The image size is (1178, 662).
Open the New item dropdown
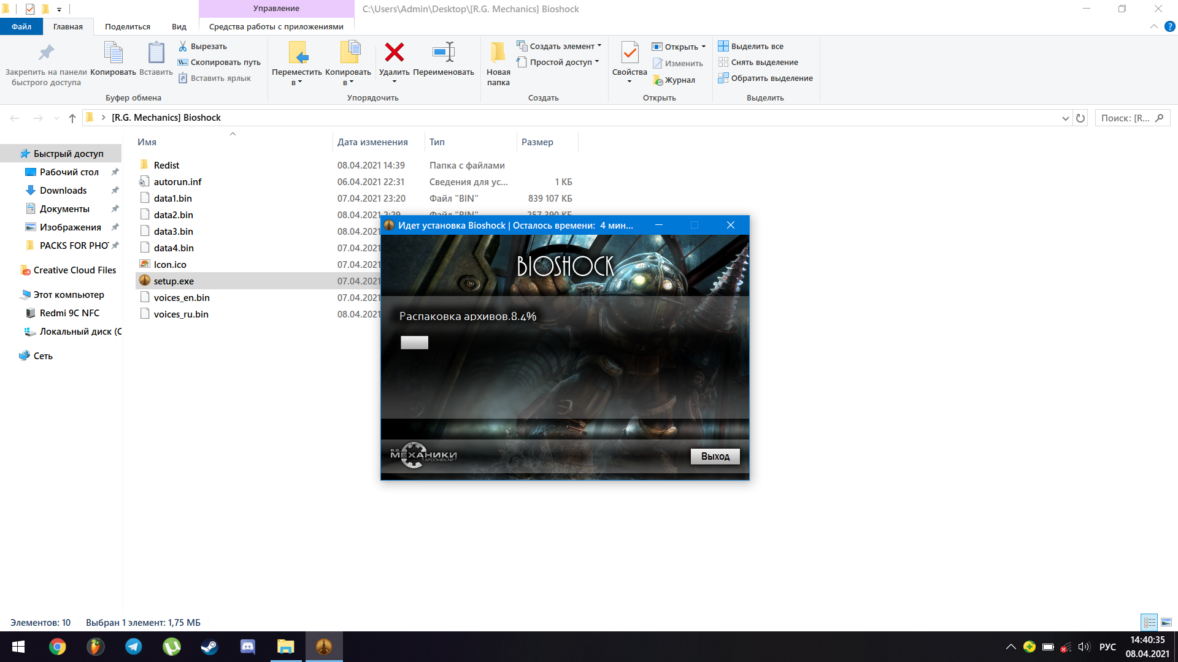pos(599,45)
